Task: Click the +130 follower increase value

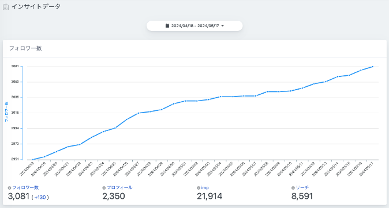Action: pos(40,198)
